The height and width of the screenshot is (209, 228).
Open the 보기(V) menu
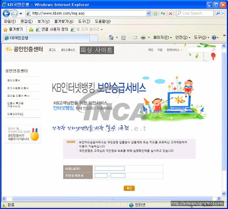coord(43,21)
